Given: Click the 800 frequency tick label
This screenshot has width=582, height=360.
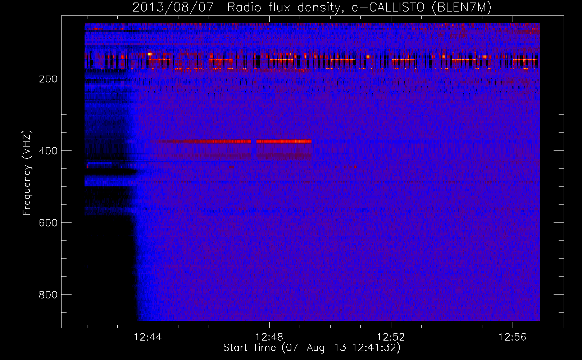Looking at the screenshot, I should pyautogui.click(x=48, y=295).
